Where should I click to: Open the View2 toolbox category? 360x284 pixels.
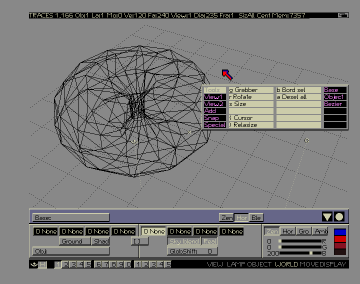tap(214, 104)
